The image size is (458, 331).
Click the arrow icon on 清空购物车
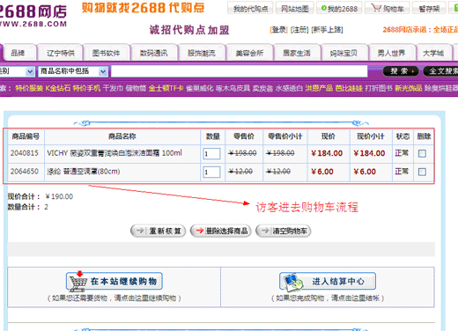(265, 231)
